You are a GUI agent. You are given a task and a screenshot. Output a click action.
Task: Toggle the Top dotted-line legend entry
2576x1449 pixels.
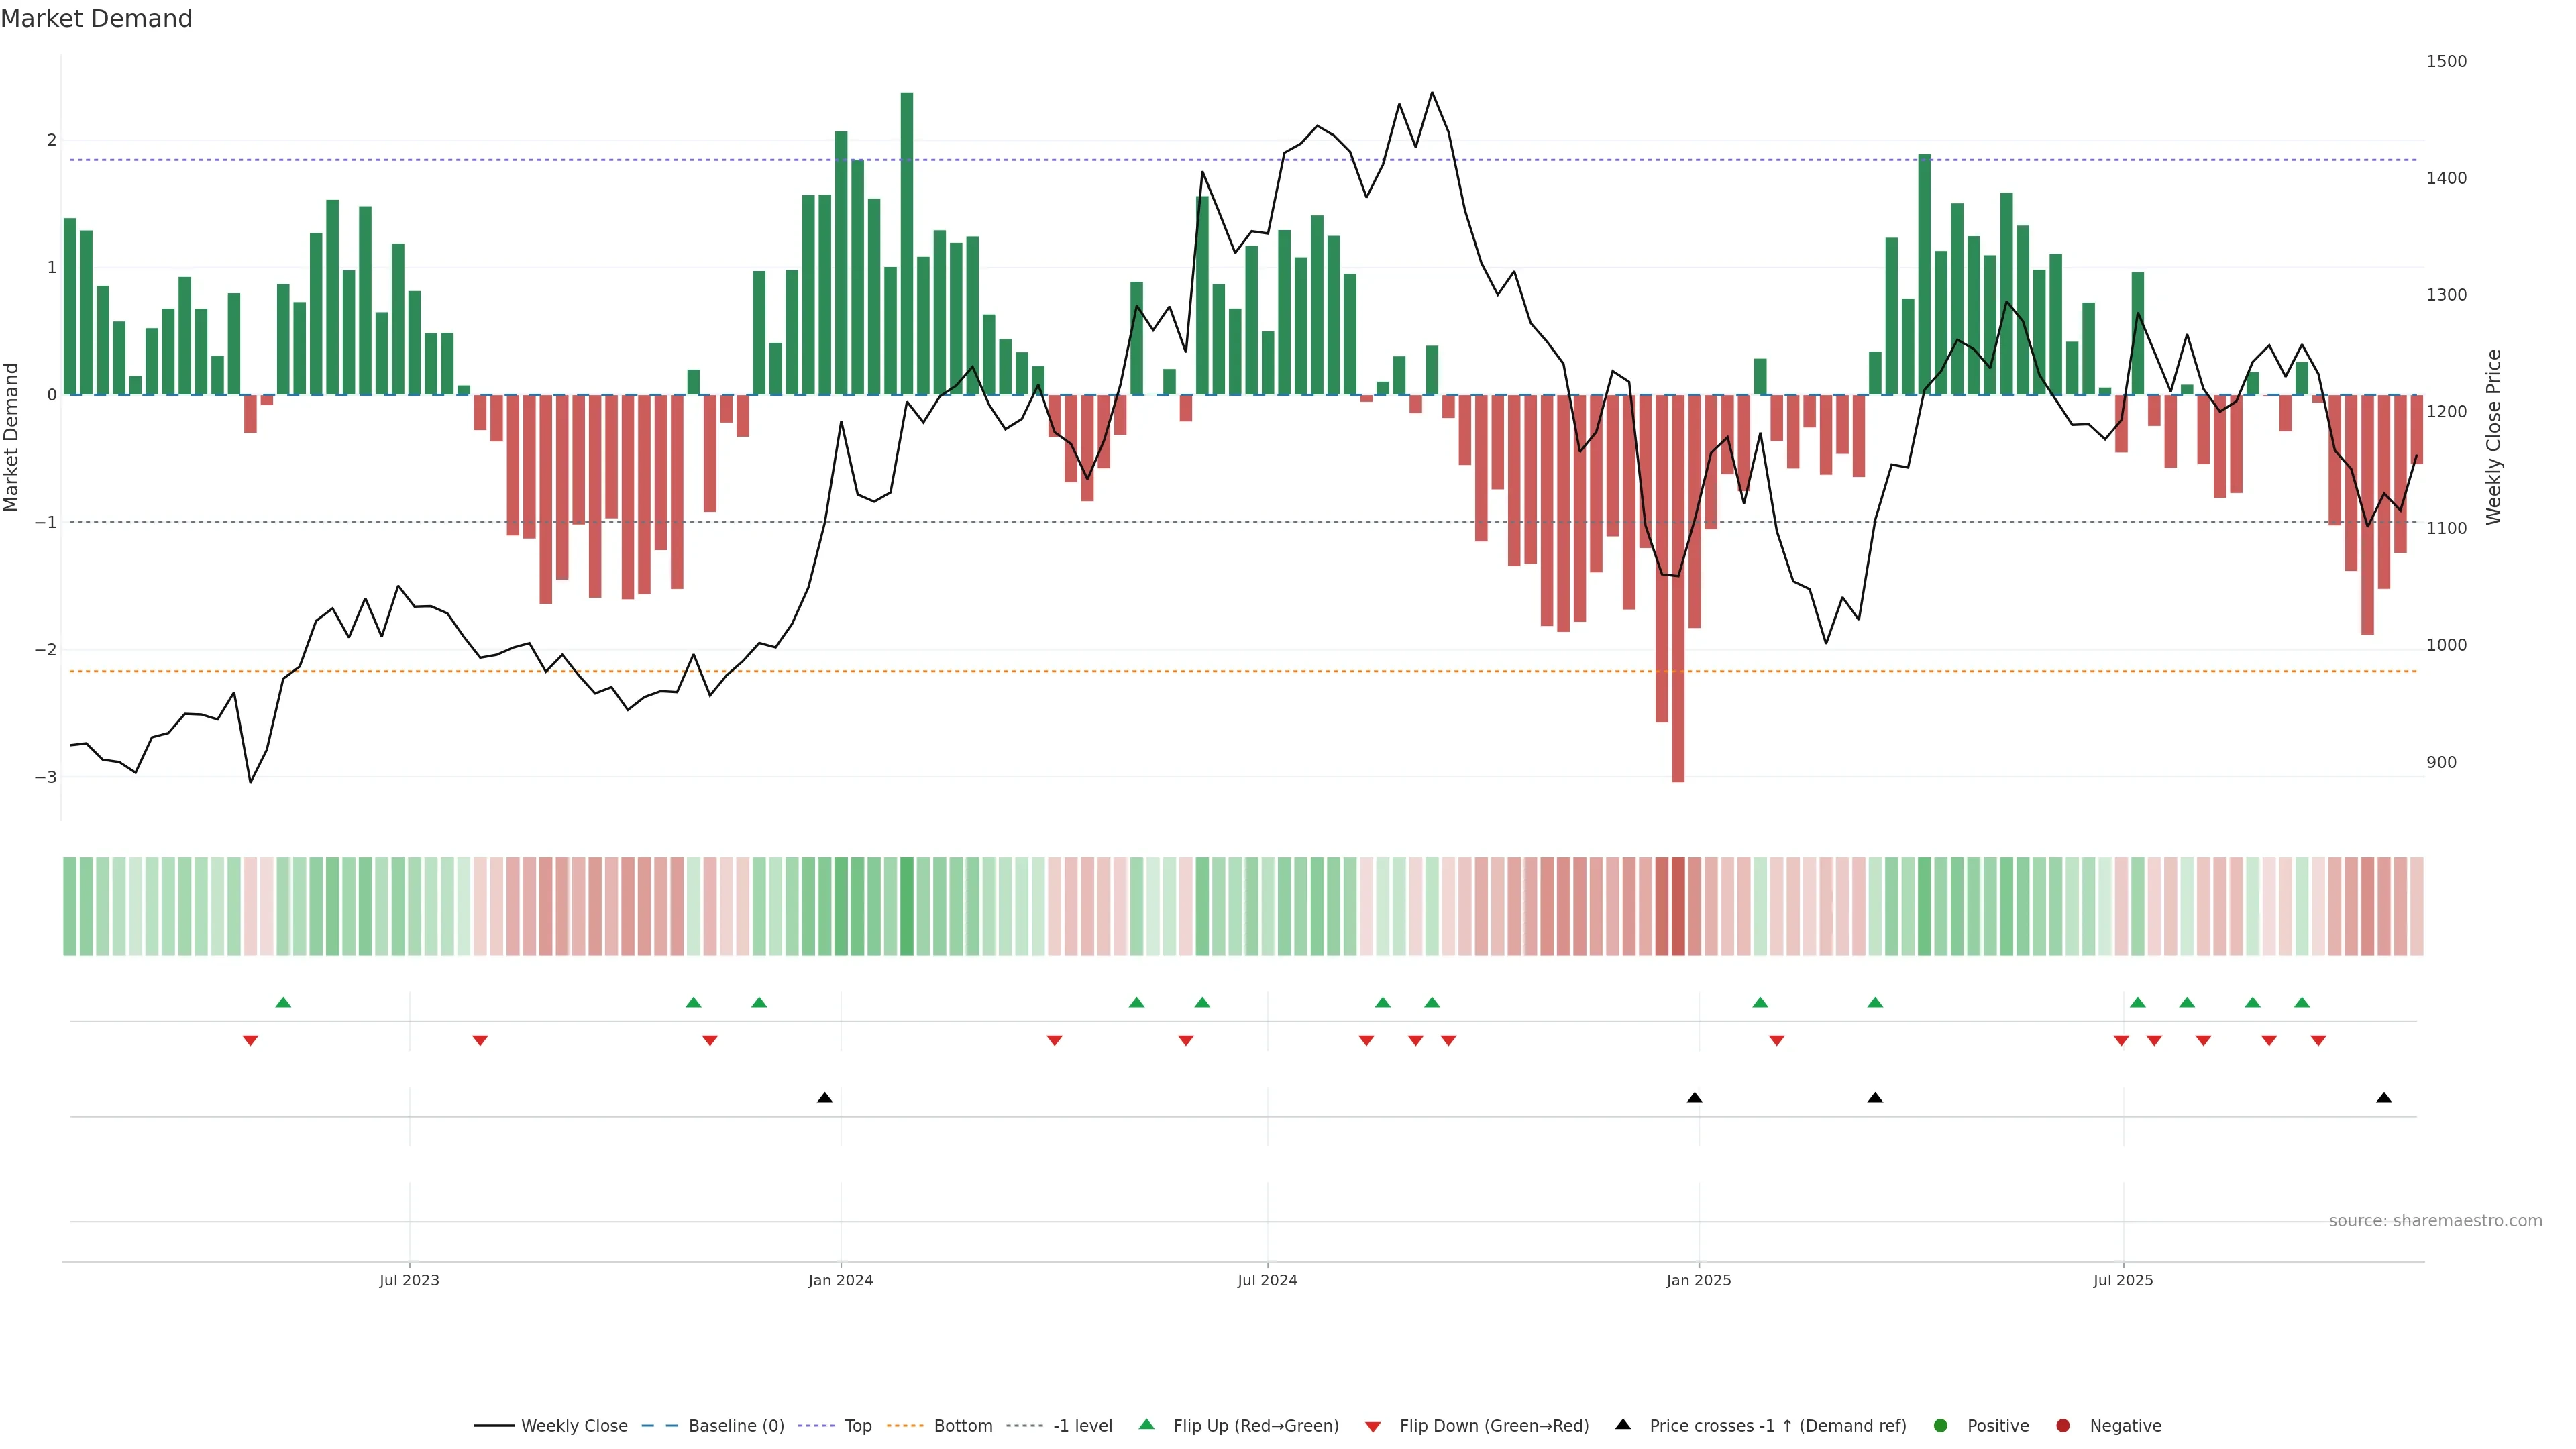pos(857,1425)
